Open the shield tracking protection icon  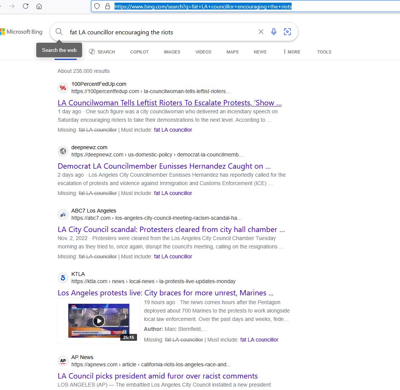pyautogui.click(x=97, y=6)
